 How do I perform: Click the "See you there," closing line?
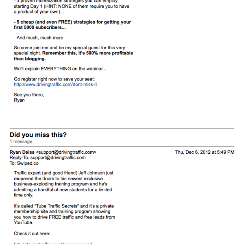tap(28, 95)
